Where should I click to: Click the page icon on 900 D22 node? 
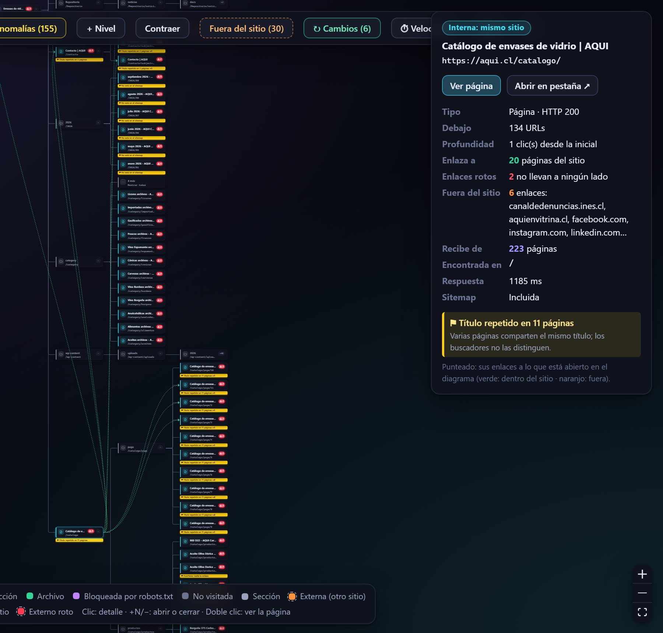(x=185, y=541)
